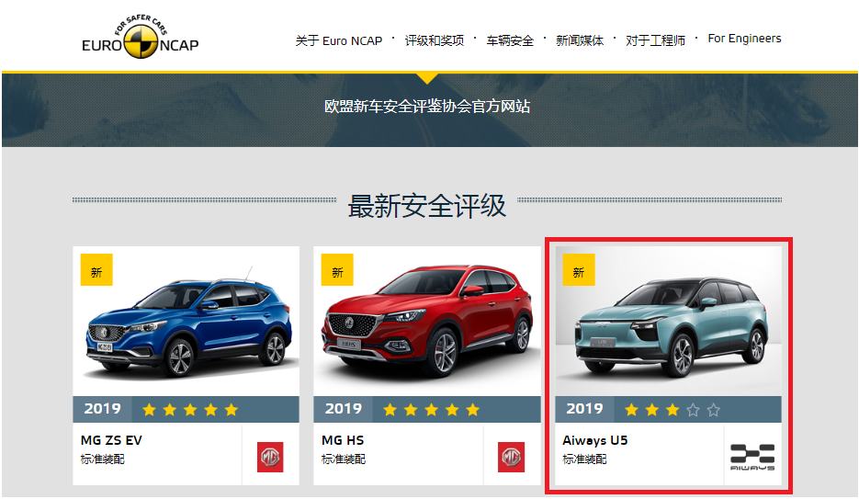Viewport: 859px width, 499px height.
Task: Click the 最新安全评级 section heading
Action: 427,206
